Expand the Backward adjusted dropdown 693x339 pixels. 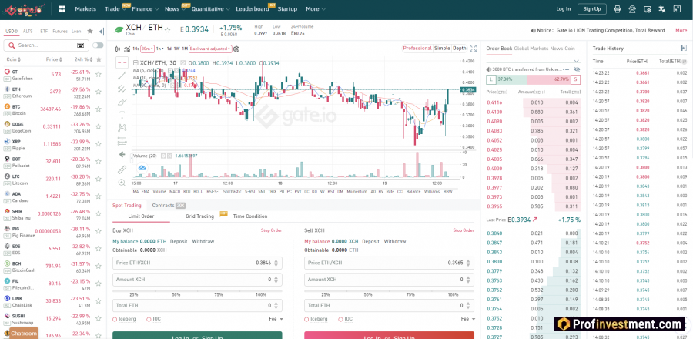point(213,48)
